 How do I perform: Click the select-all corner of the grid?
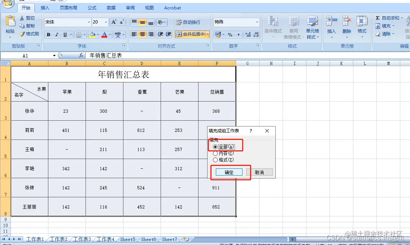(x=5, y=63)
